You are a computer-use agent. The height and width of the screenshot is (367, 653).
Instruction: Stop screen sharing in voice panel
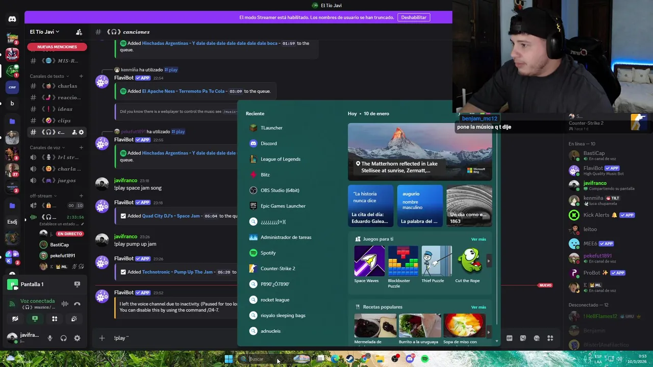click(35, 319)
